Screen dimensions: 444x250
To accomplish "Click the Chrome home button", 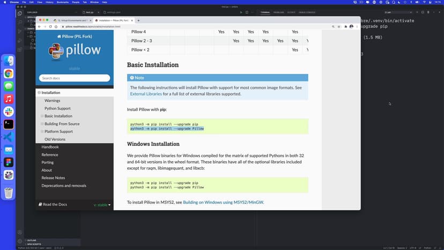I will pyautogui.click(x=56, y=26).
